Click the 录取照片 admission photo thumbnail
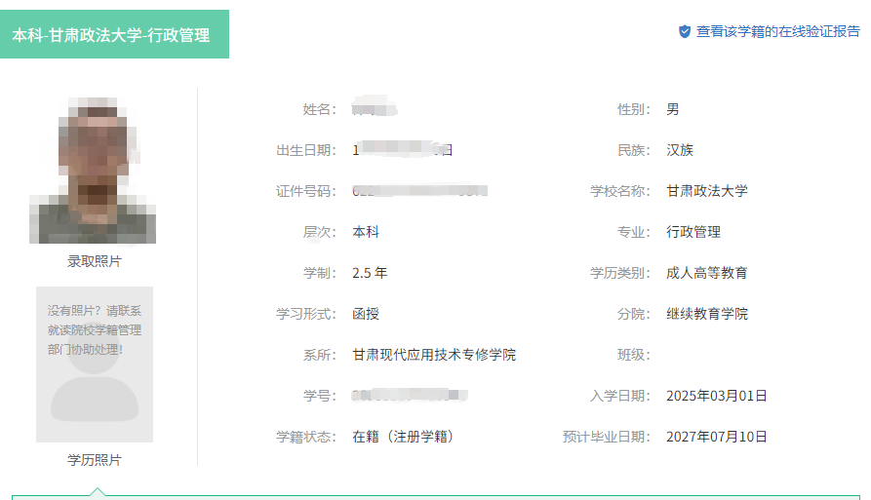871x500 pixels. tap(93, 170)
